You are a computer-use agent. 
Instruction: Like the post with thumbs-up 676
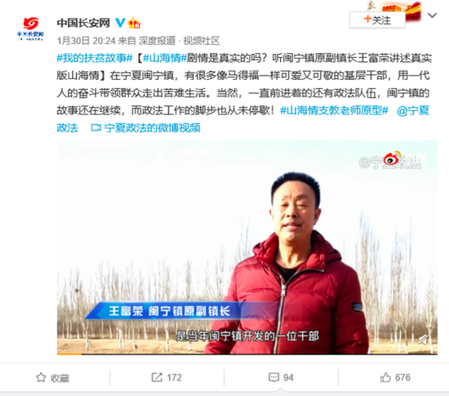(395, 377)
